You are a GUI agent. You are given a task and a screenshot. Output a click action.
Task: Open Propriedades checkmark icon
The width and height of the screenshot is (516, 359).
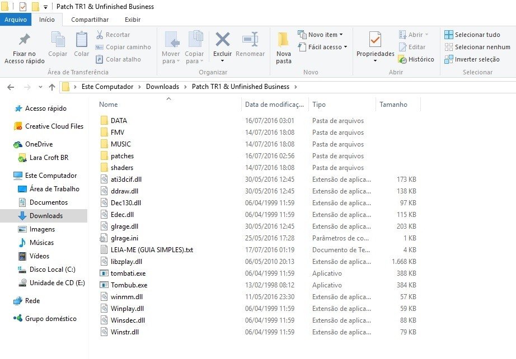tap(375, 40)
